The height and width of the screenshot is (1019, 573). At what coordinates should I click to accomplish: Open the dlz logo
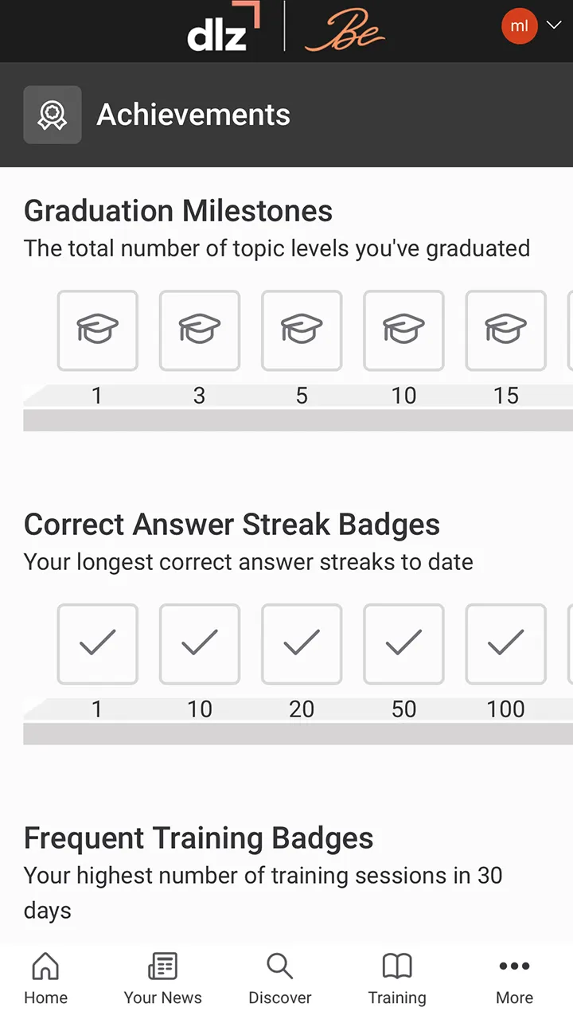pos(223,30)
